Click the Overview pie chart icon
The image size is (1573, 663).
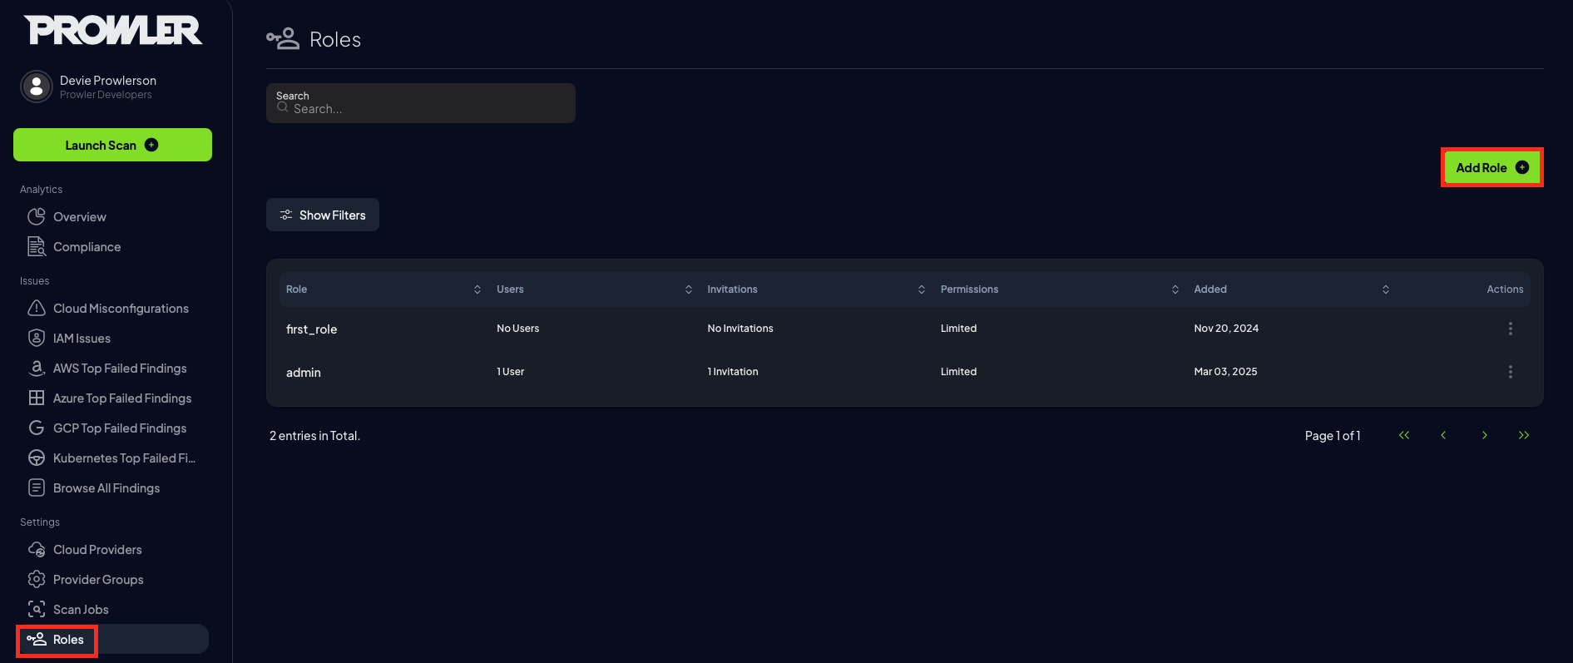click(x=37, y=216)
